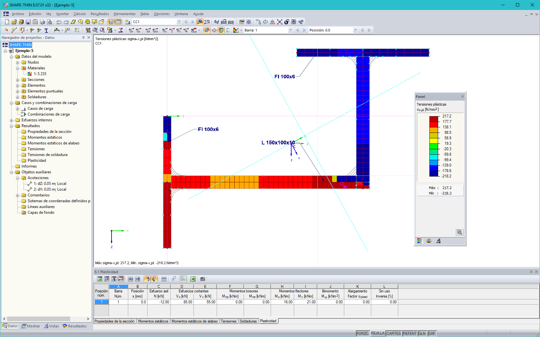Open the Posición: 0.0 dropdown
540x337 pixels.
click(x=355, y=30)
